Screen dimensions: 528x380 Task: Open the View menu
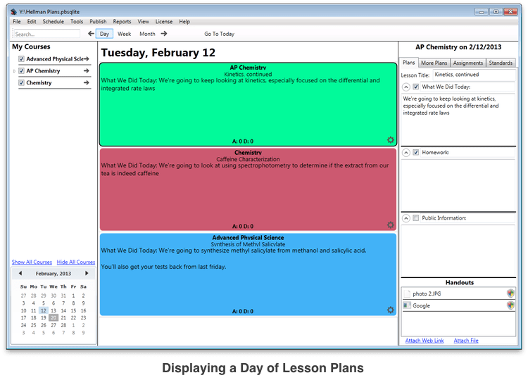pos(143,22)
